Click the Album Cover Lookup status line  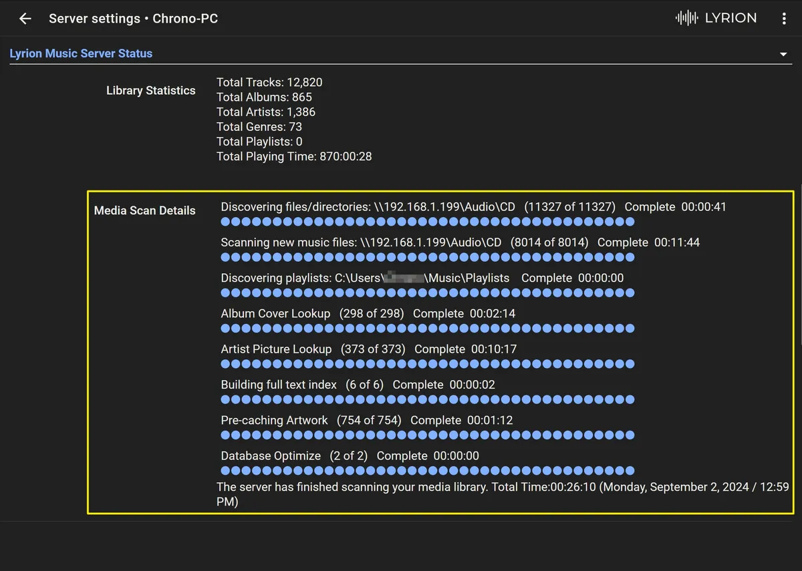(x=368, y=313)
